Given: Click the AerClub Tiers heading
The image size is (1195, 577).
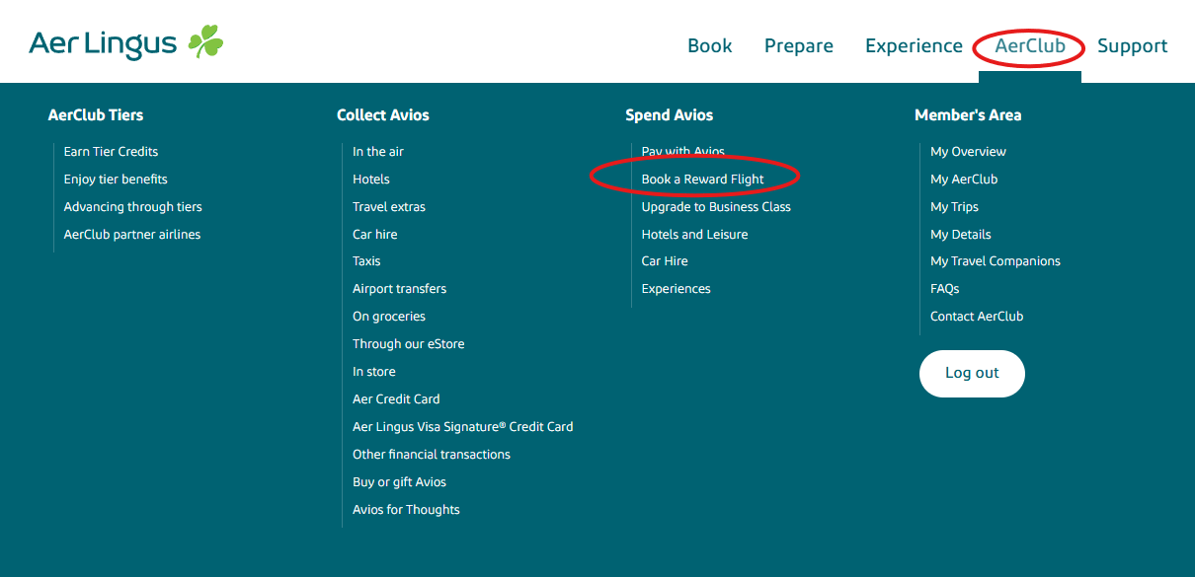Looking at the screenshot, I should 96,115.
